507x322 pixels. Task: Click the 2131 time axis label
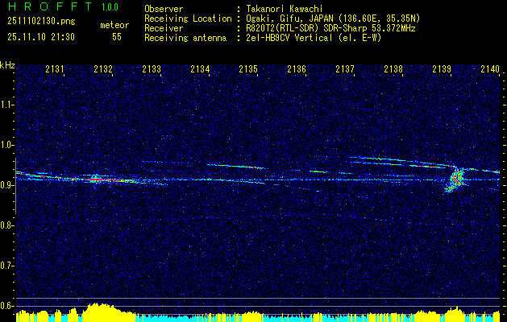click(55, 68)
